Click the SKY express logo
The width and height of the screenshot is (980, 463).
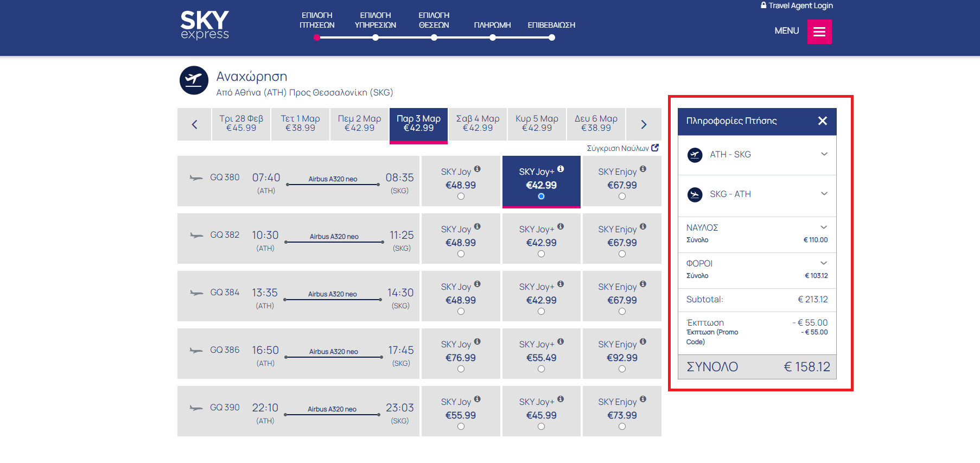coord(205,26)
